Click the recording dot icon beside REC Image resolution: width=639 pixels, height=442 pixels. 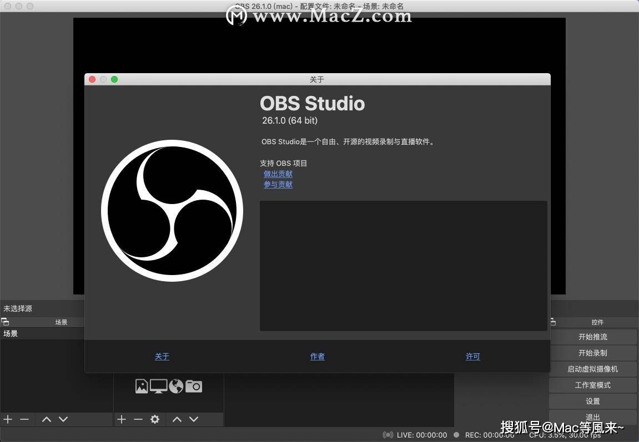(x=456, y=435)
